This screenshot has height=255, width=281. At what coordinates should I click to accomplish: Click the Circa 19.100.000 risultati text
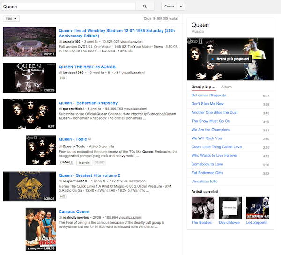(161, 18)
